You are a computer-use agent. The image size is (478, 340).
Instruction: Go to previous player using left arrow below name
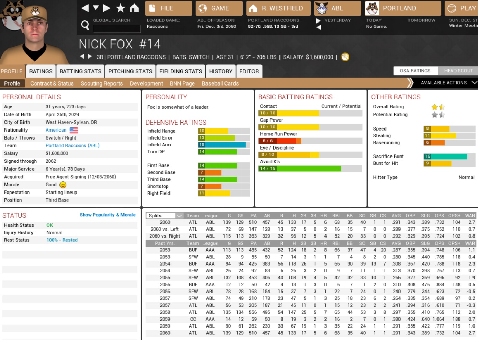click(82, 56)
